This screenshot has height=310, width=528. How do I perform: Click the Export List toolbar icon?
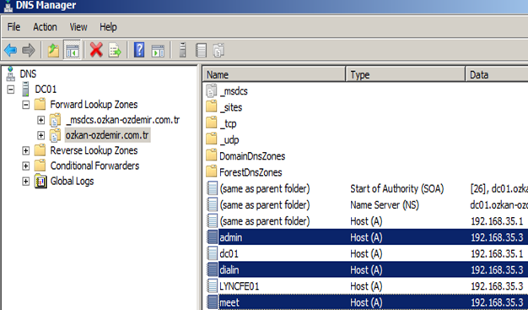pyautogui.click(x=115, y=51)
